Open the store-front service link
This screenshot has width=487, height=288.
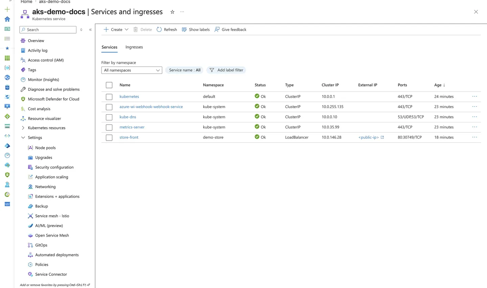click(x=129, y=137)
